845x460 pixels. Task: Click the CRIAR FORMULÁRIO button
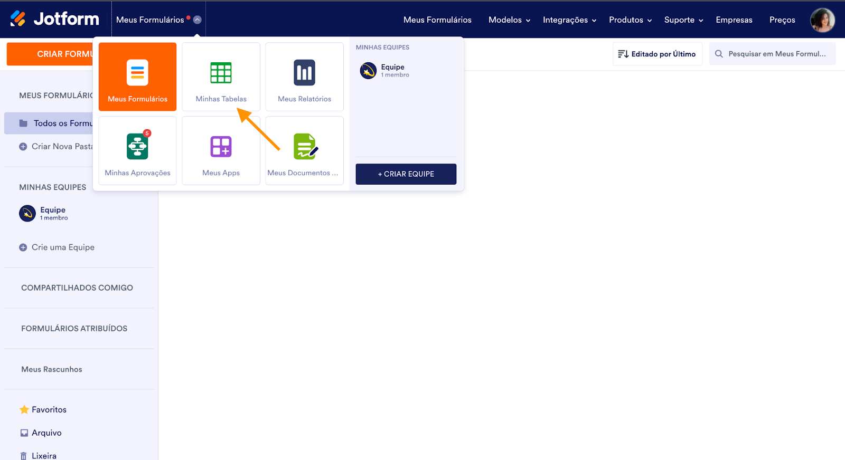tap(50, 54)
